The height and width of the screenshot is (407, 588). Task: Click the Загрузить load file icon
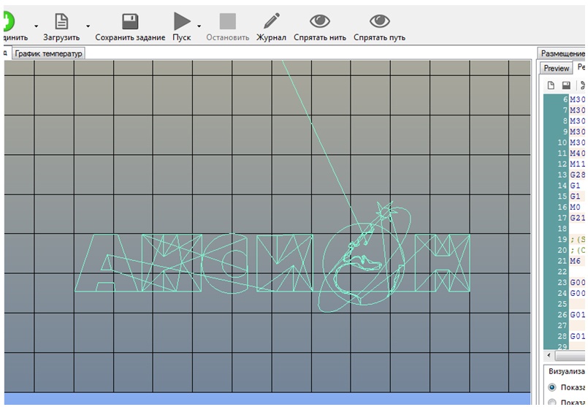point(61,21)
